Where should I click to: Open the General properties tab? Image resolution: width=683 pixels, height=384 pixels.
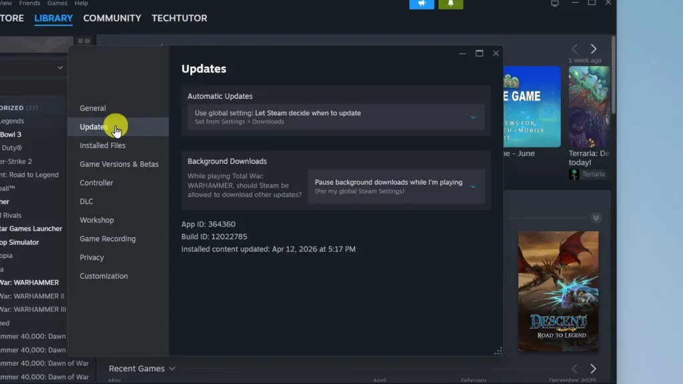pyautogui.click(x=93, y=108)
